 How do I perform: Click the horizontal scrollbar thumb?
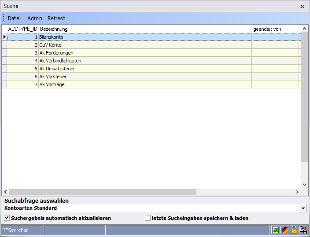click(103, 192)
